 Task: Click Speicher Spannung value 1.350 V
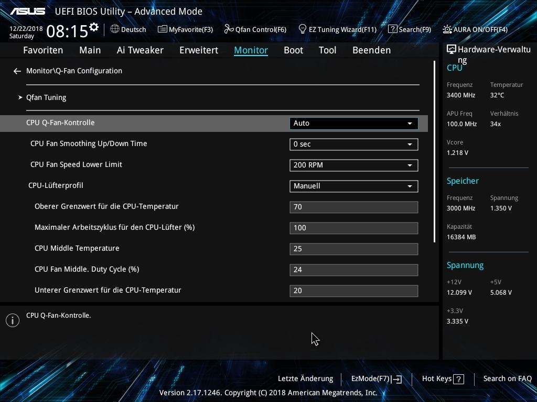501,208
